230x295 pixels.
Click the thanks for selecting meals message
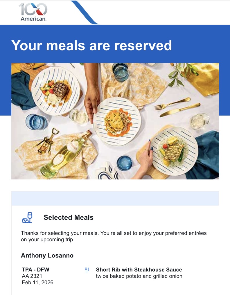(114, 237)
